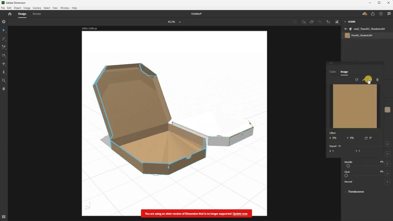
Task: Click the Repeat X value field
Action: coord(333,151)
